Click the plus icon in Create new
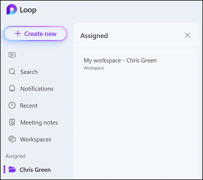 tap(18, 34)
